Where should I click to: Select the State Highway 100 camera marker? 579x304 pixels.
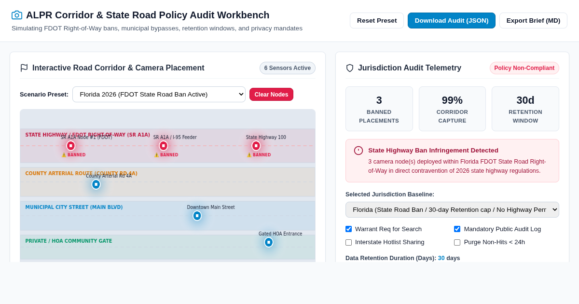point(256,146)
